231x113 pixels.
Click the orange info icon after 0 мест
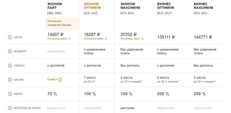pos(60,80)
